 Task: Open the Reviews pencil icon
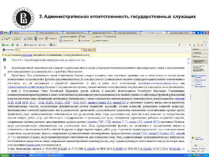click(80, 36)
